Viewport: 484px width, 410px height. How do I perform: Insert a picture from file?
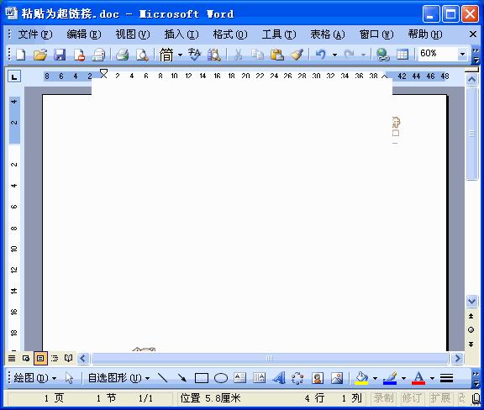click(337, 377)
